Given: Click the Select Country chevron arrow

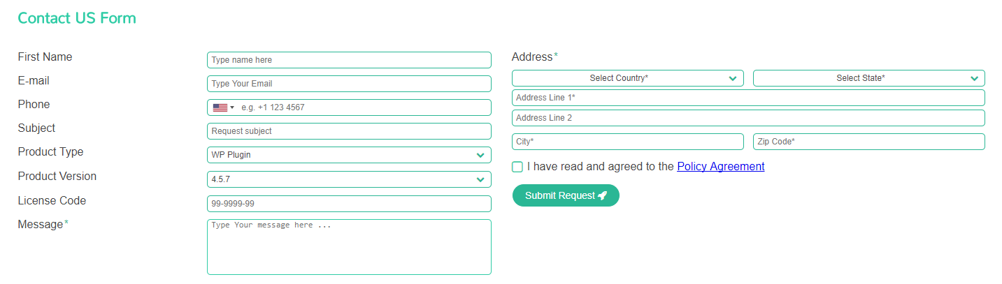Looking at the screenshot, I should [733, 78].
